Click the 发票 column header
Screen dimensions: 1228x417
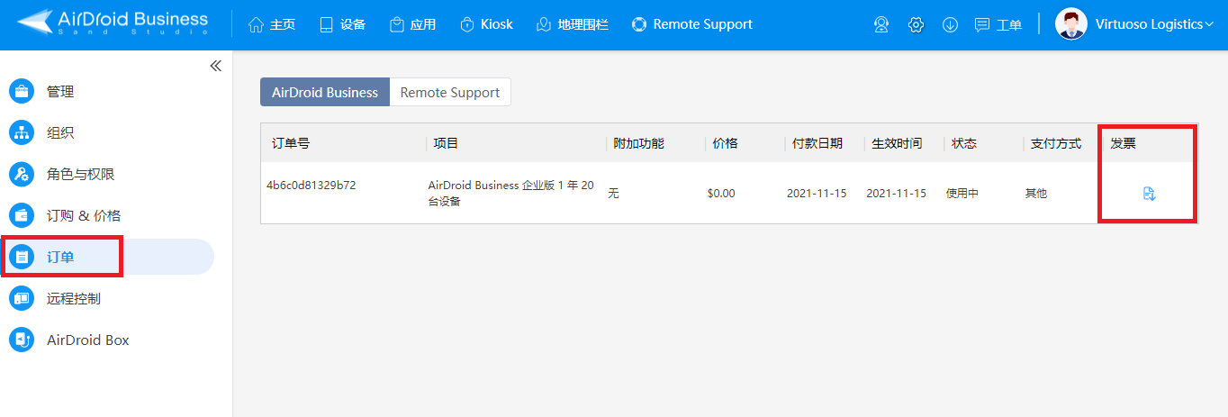point(1123,143)
